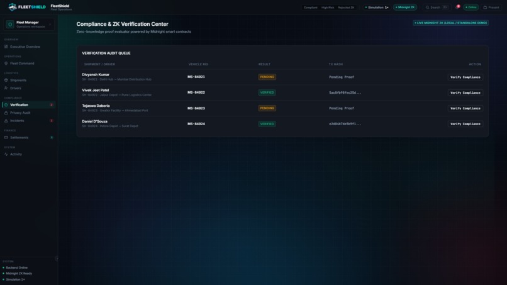Image resolution: width=507 pixels, height=285 pixels.
Task: Click the Incidents warning icon
Action: coord(6,121)
